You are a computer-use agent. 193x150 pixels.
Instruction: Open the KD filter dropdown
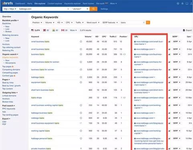click(60, 22)
